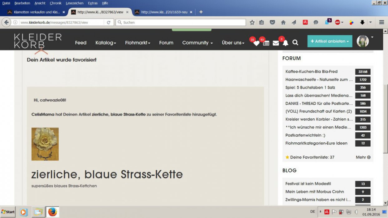
Task: Bookmark page with the star icon
Action: coord(252,22)
